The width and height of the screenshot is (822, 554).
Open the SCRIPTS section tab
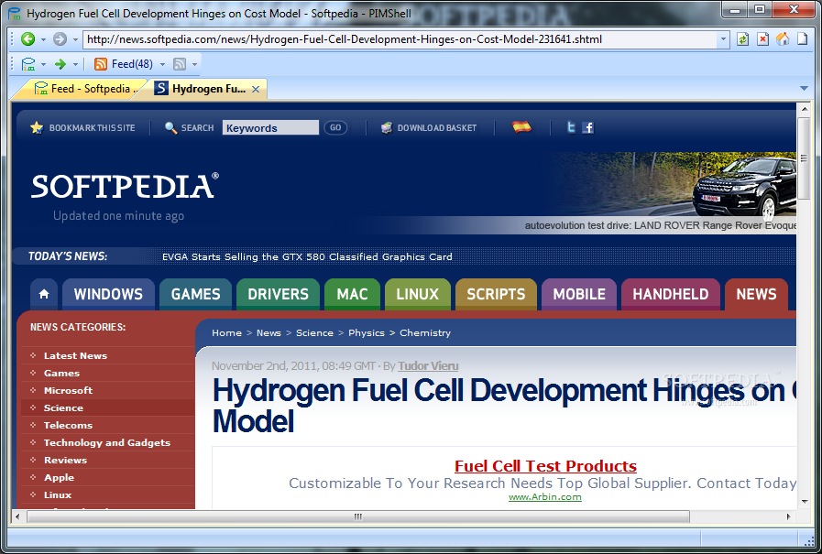pos(496,294)
